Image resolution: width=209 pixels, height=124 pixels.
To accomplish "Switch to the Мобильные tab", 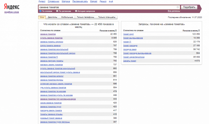I will coord(67,17).
